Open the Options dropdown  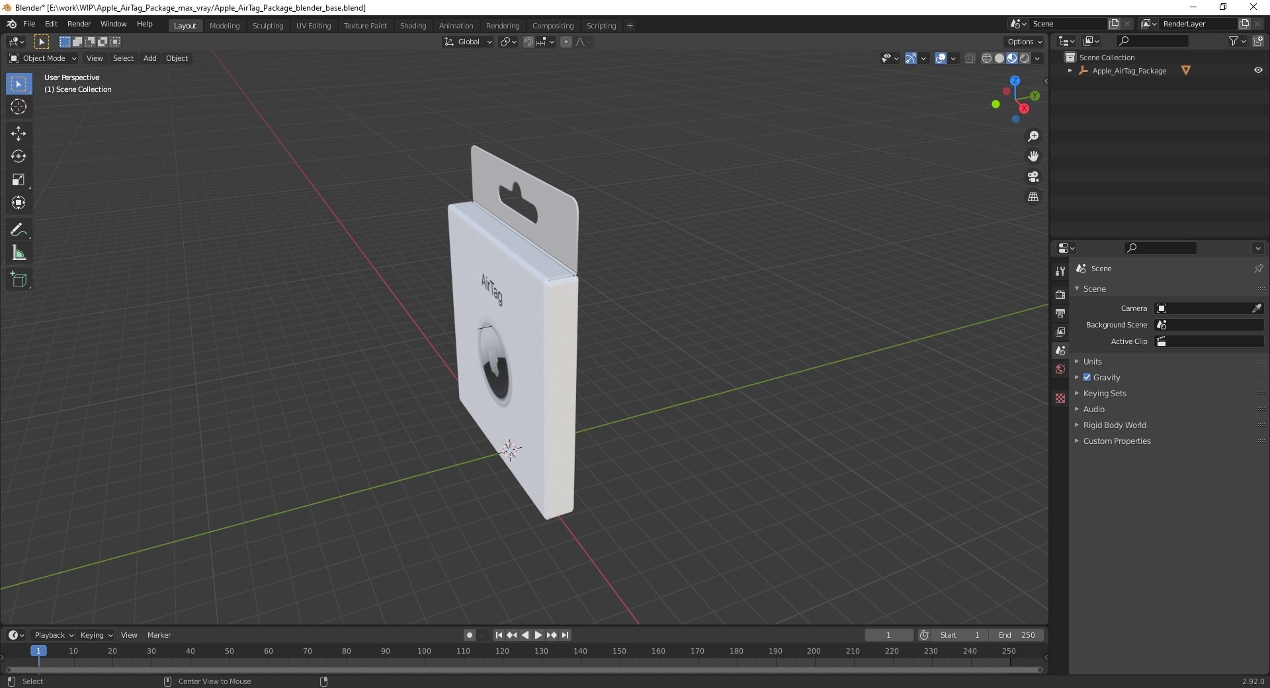click(1025, 42)
